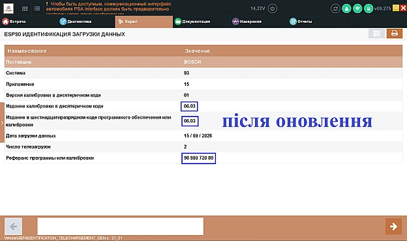Click the print button
Screen dimensions: 407x241
[394, 33]
